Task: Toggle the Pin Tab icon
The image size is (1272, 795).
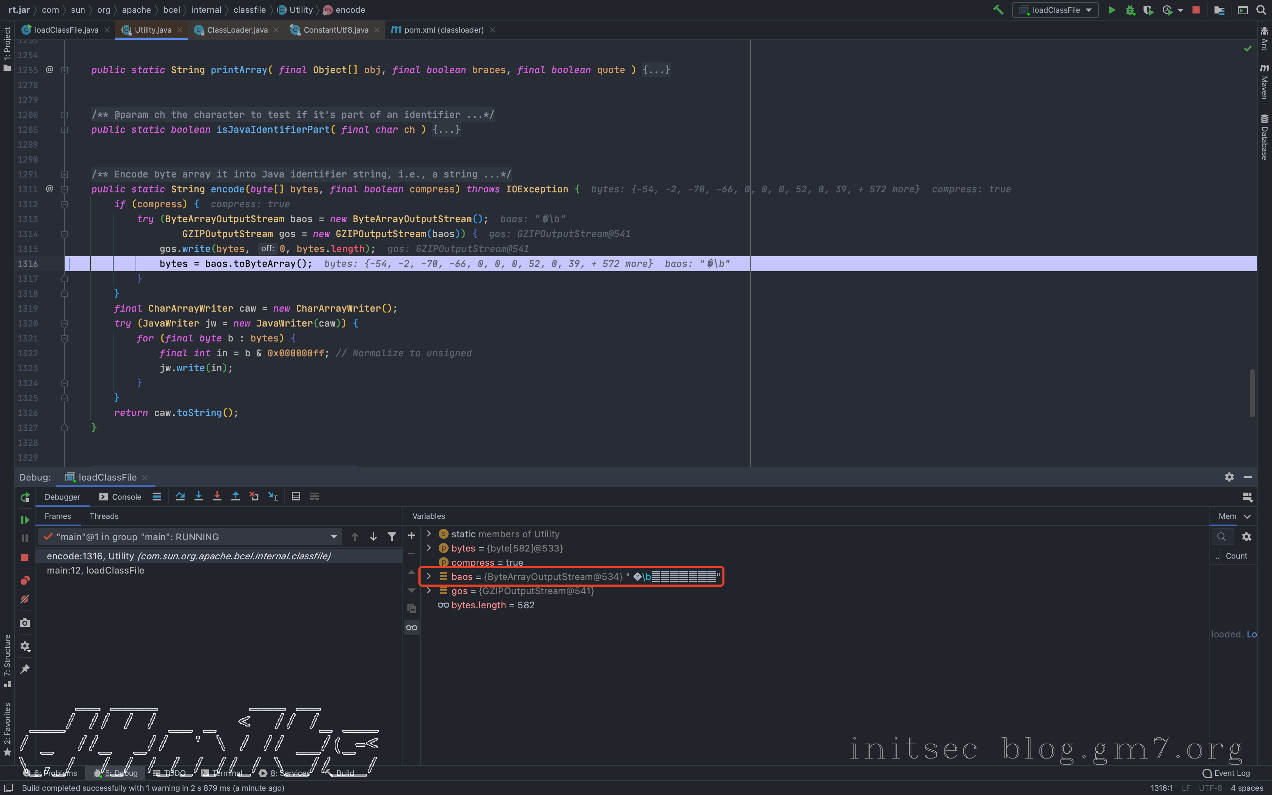Action: click(x=25, y=669)
